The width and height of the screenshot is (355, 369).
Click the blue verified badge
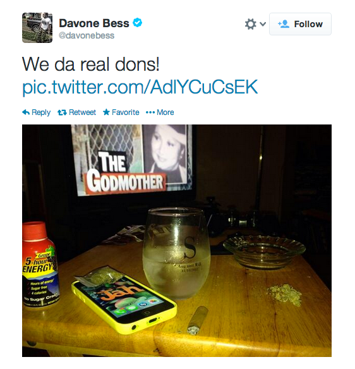coord(138,23)
